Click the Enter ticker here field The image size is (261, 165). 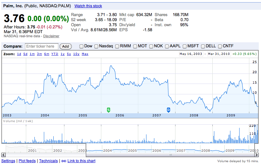(42, 46)
